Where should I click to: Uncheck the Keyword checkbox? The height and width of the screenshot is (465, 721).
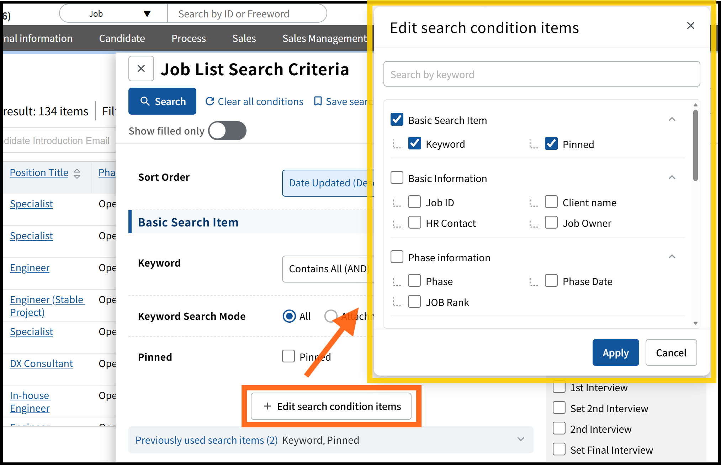414,143
